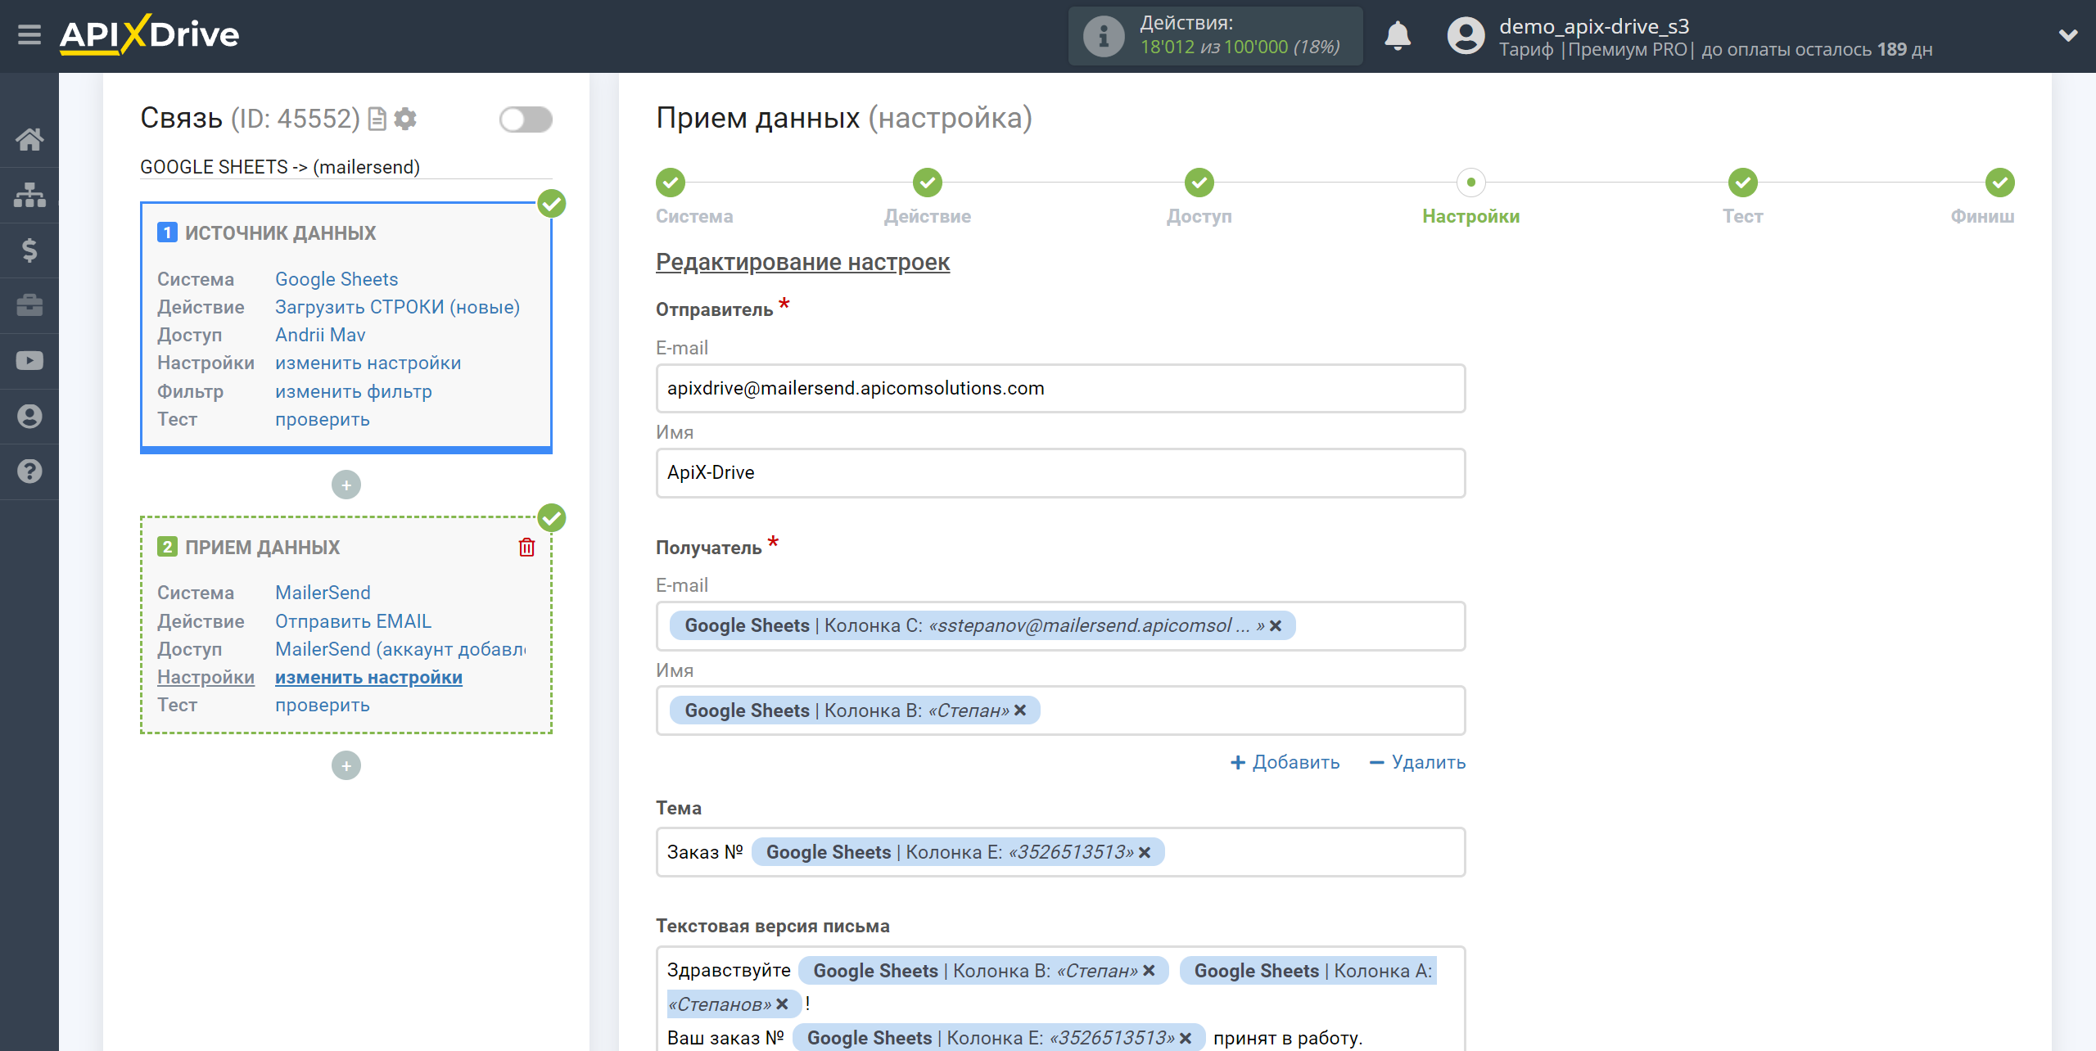This screenshot has height=1051, width=2096.
Task: Click the recipient Имя field
Action: pos(1060,710)
